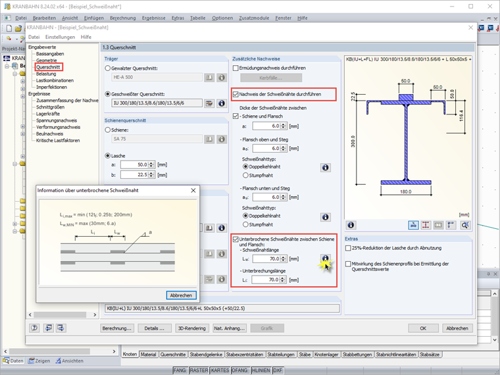Toggle weld seam check checkbox

coord(236,94)
